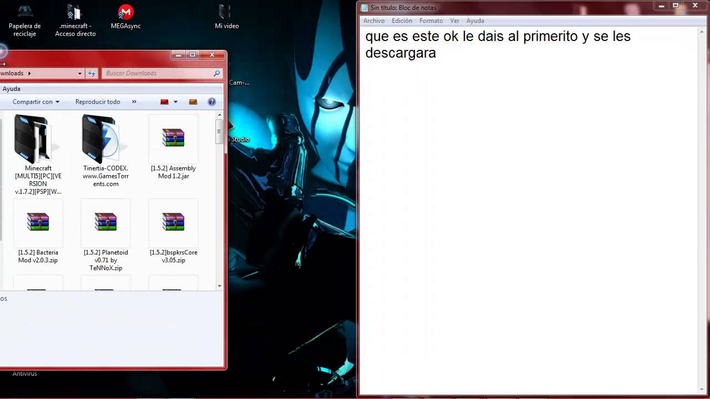
Task: Select the [1.5.2] Assembly Mod 1.2.jar archive
Action: tap(173, 147)
